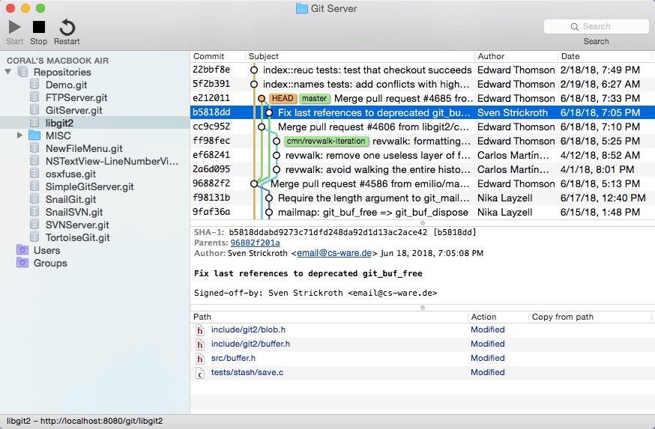
Task: Select commit 5f2b391 in the list
Action: pos(421,84)
